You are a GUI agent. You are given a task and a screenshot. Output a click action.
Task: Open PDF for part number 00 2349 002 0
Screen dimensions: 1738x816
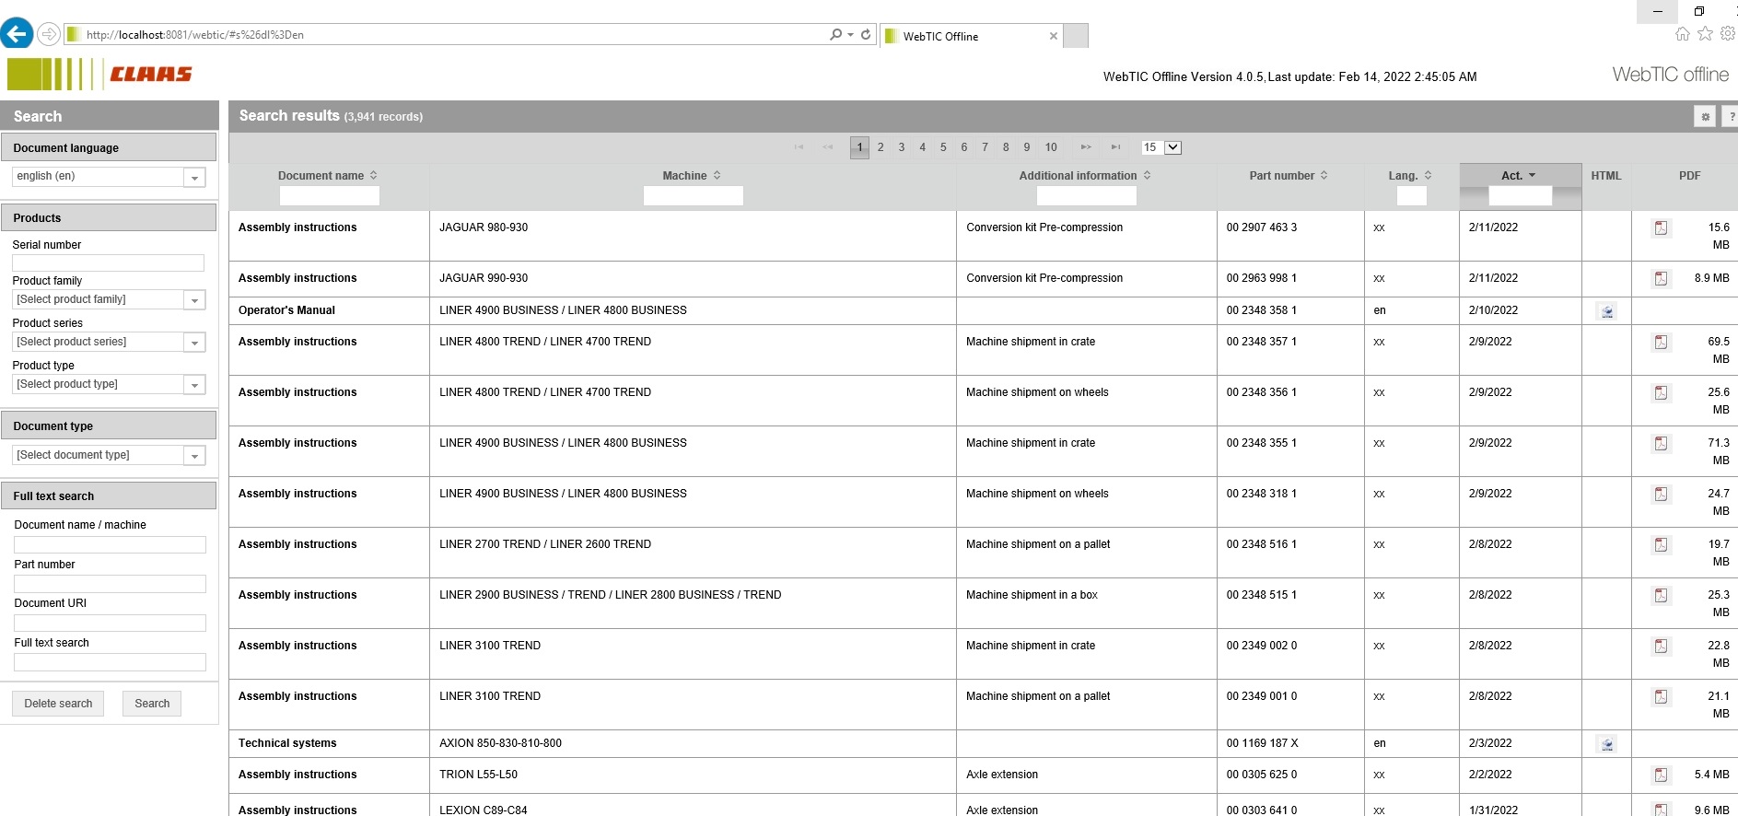[1661, 647]
